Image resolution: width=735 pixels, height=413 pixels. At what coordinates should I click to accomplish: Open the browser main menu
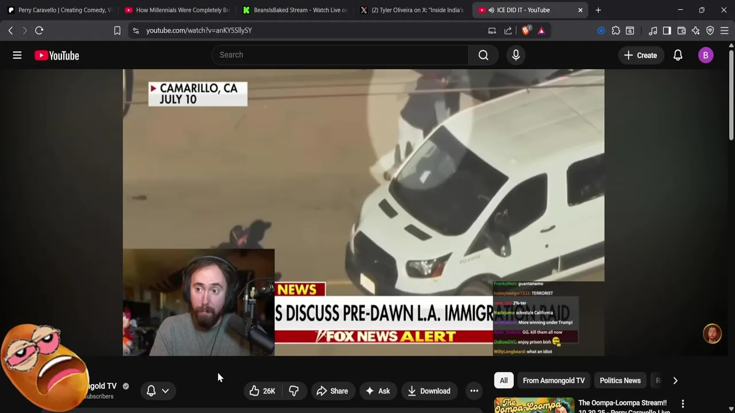[x=725, y=30]
